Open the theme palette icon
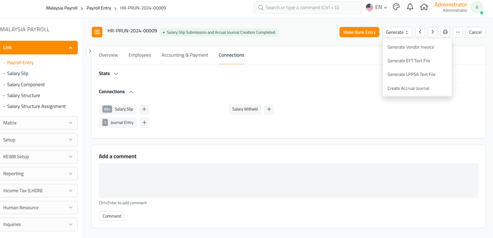The width and height of the screenshot is (493, 238). coord(396,7)
